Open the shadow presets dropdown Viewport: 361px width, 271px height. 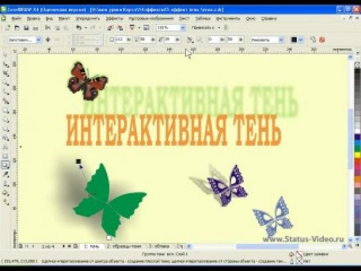(x=39, y=40)
